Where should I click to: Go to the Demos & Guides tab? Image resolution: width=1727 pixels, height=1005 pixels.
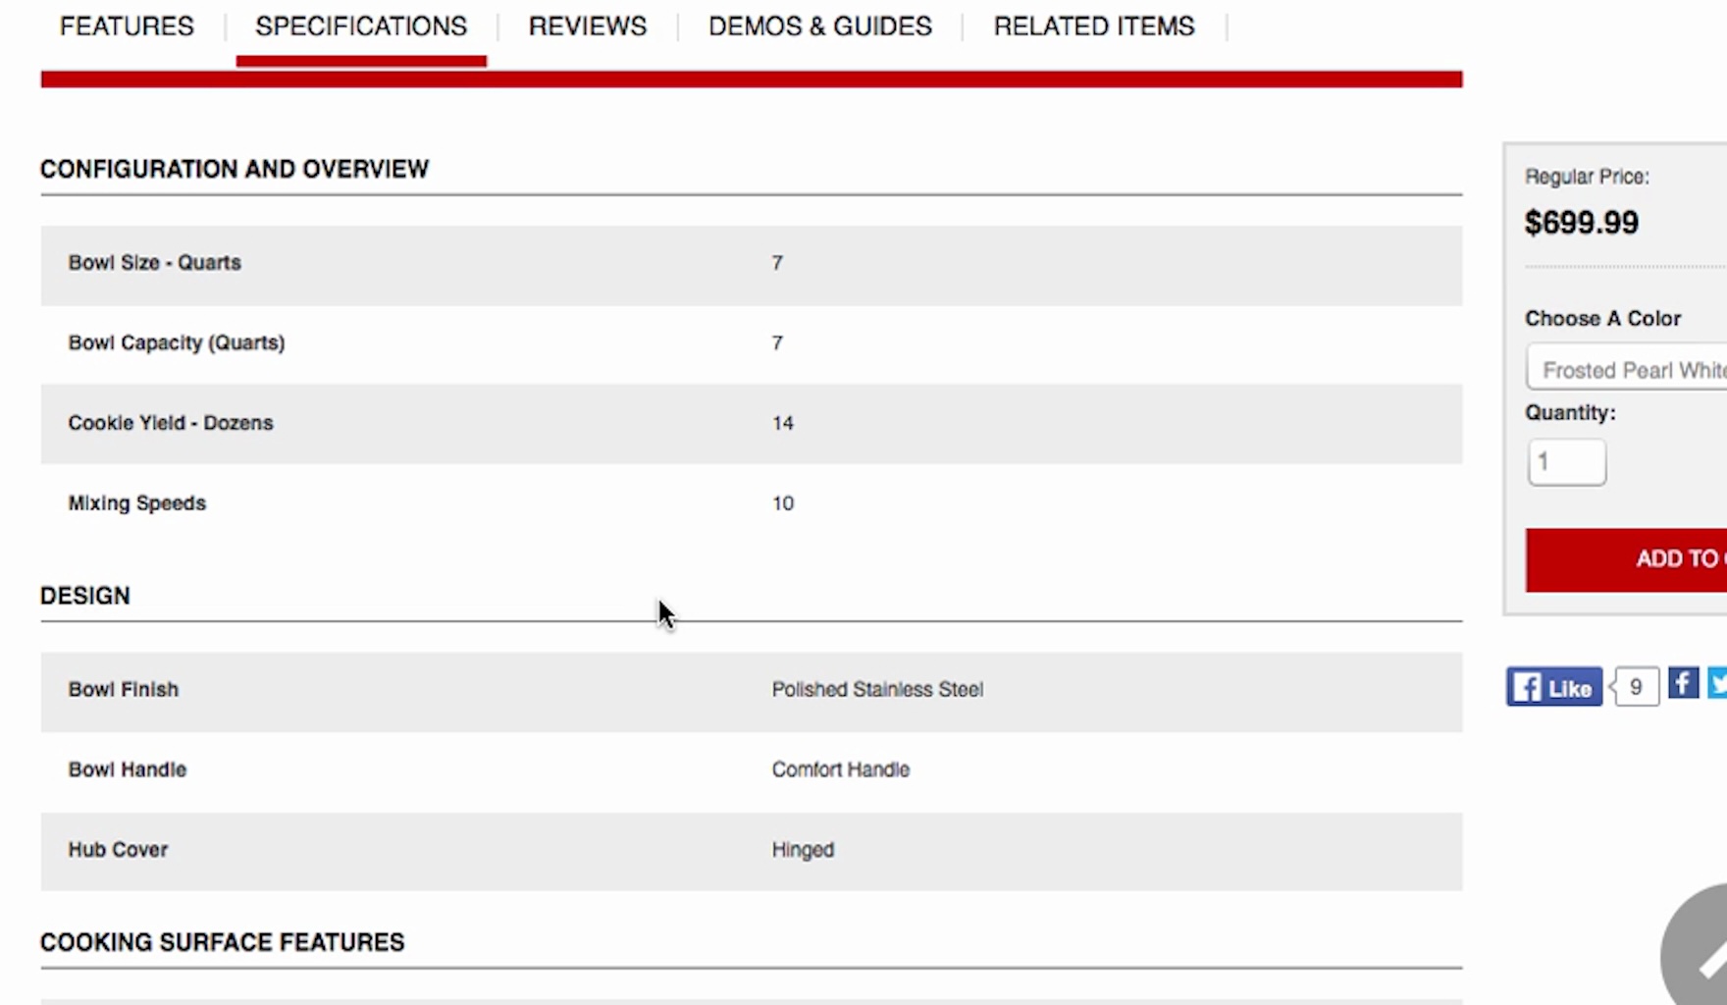819,26
